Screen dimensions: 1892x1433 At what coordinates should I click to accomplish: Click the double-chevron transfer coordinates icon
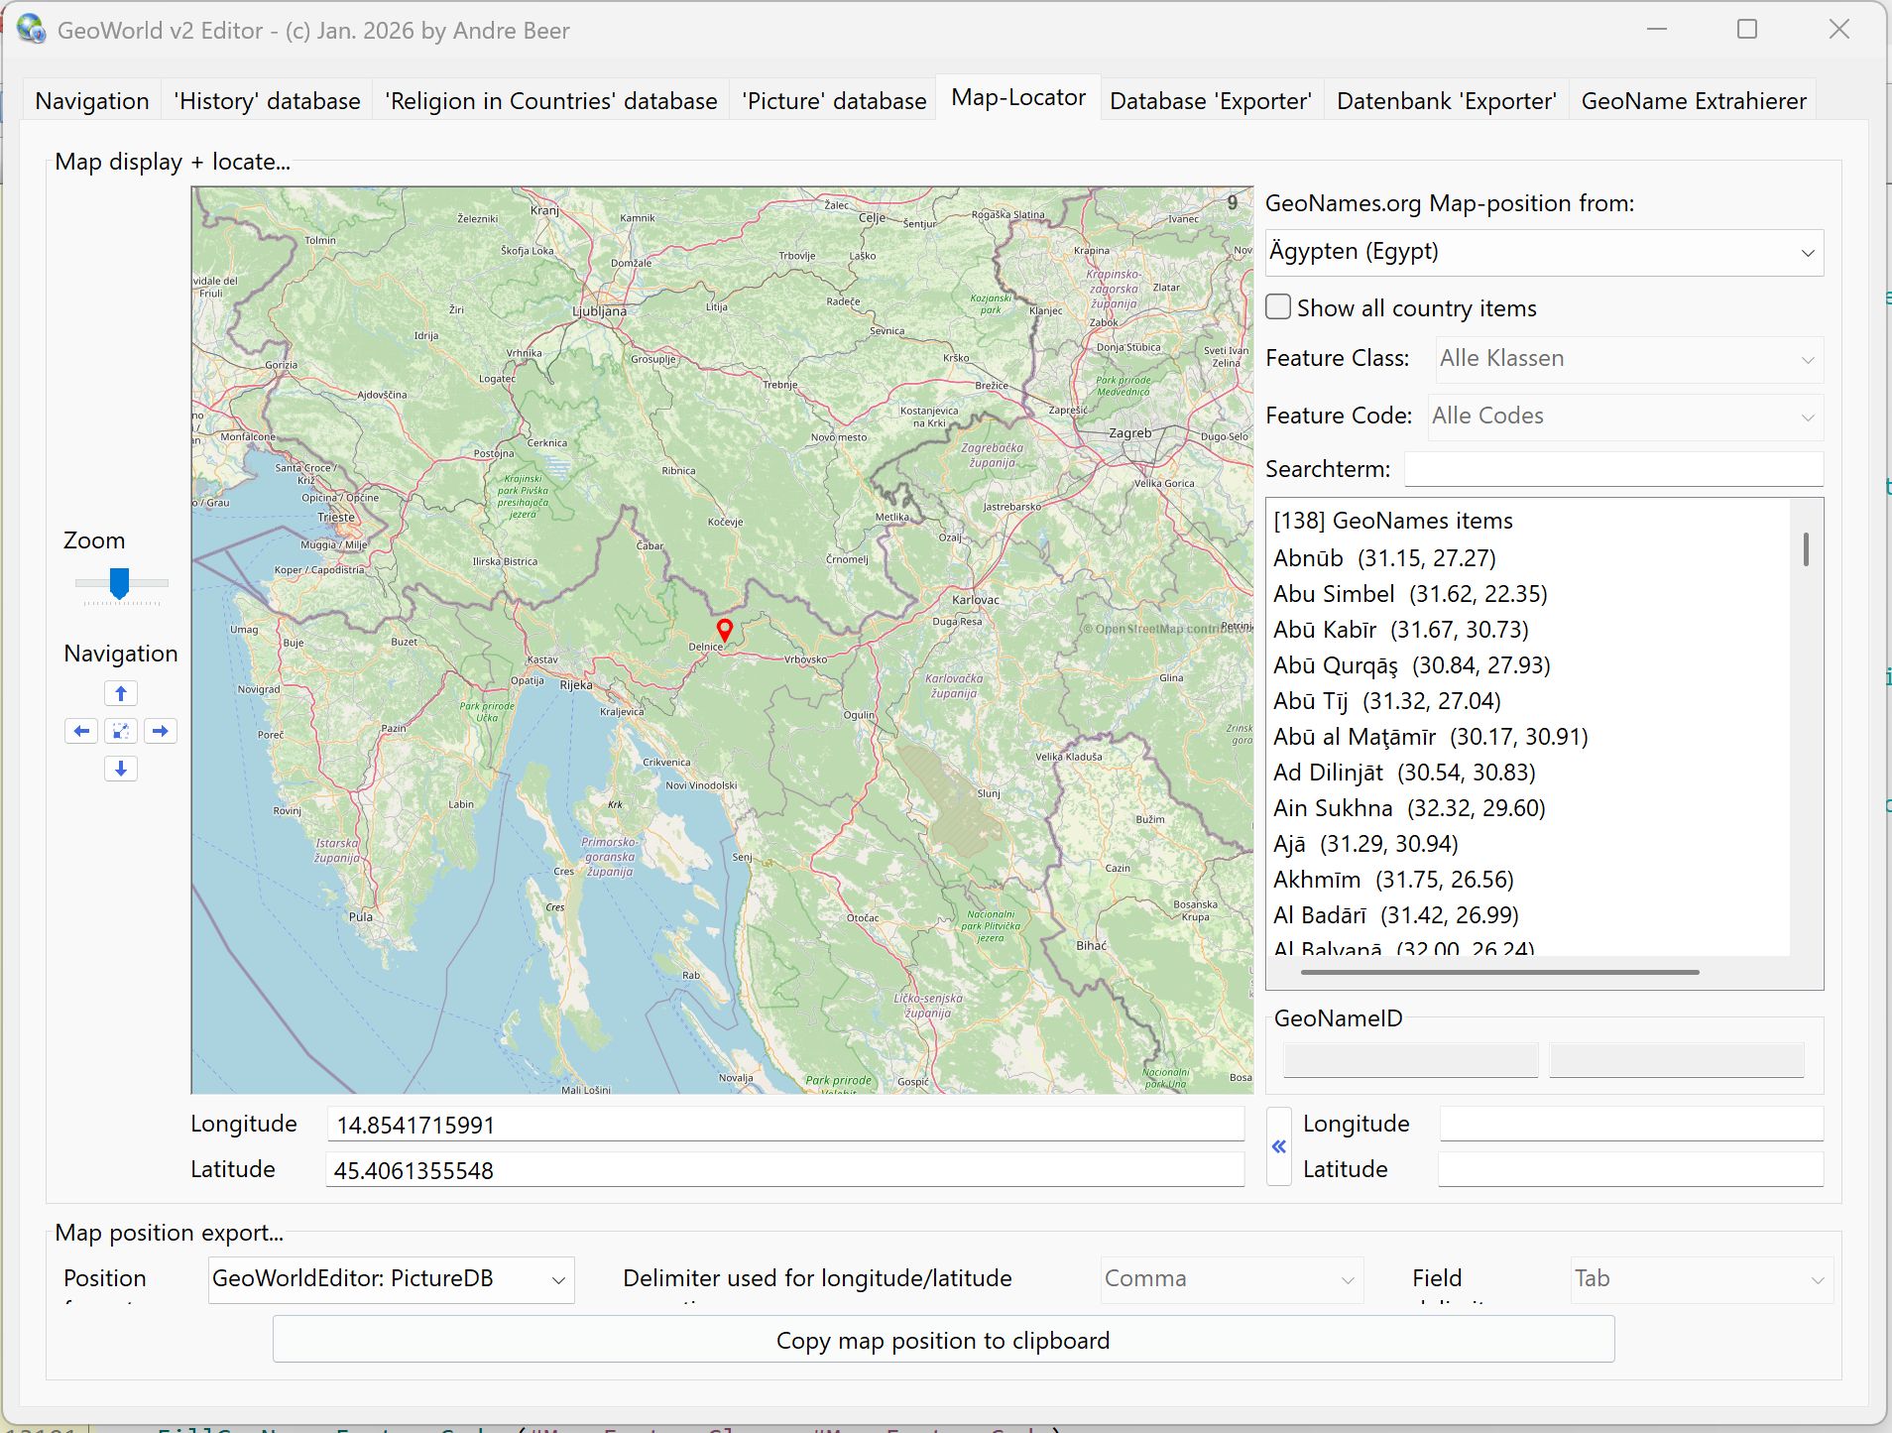[x=1279, y=1146]
